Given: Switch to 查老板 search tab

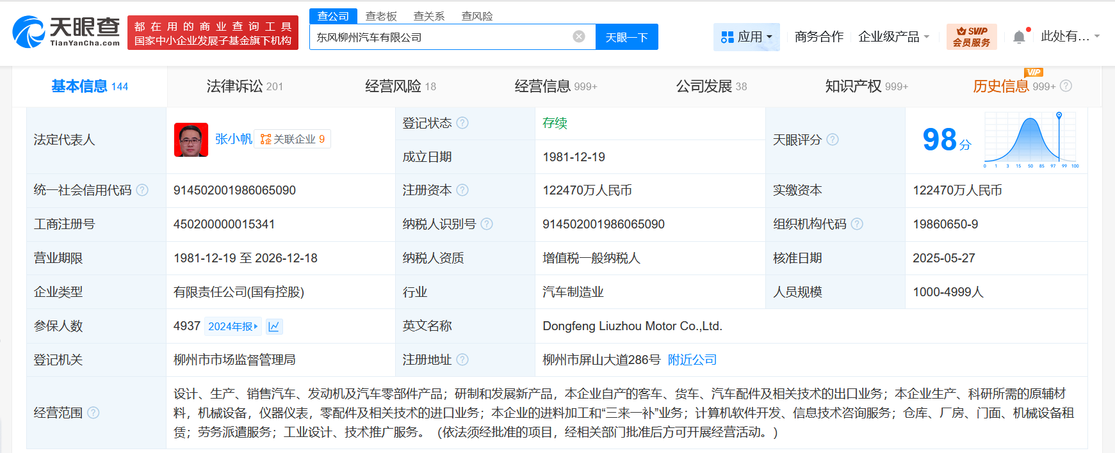Looking at the screenshot, I should (381, 16).
